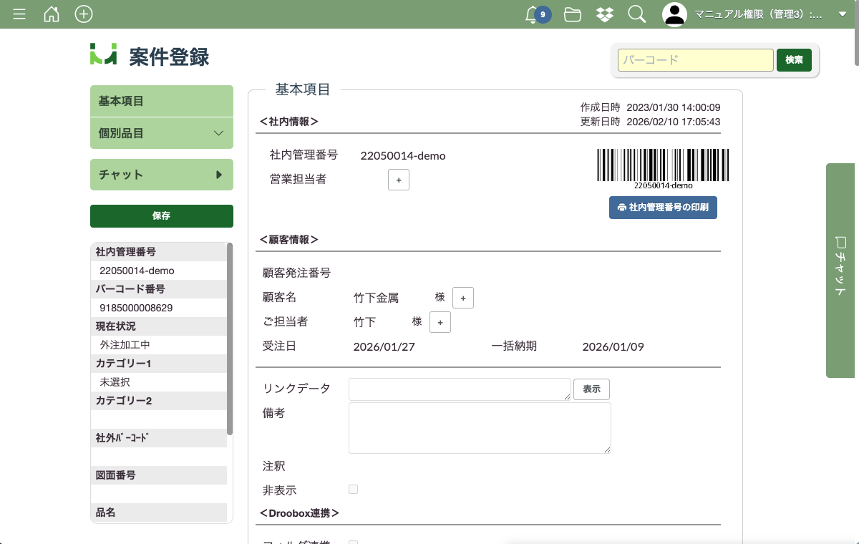Go to home via house icon

click(x=52, y=14)
